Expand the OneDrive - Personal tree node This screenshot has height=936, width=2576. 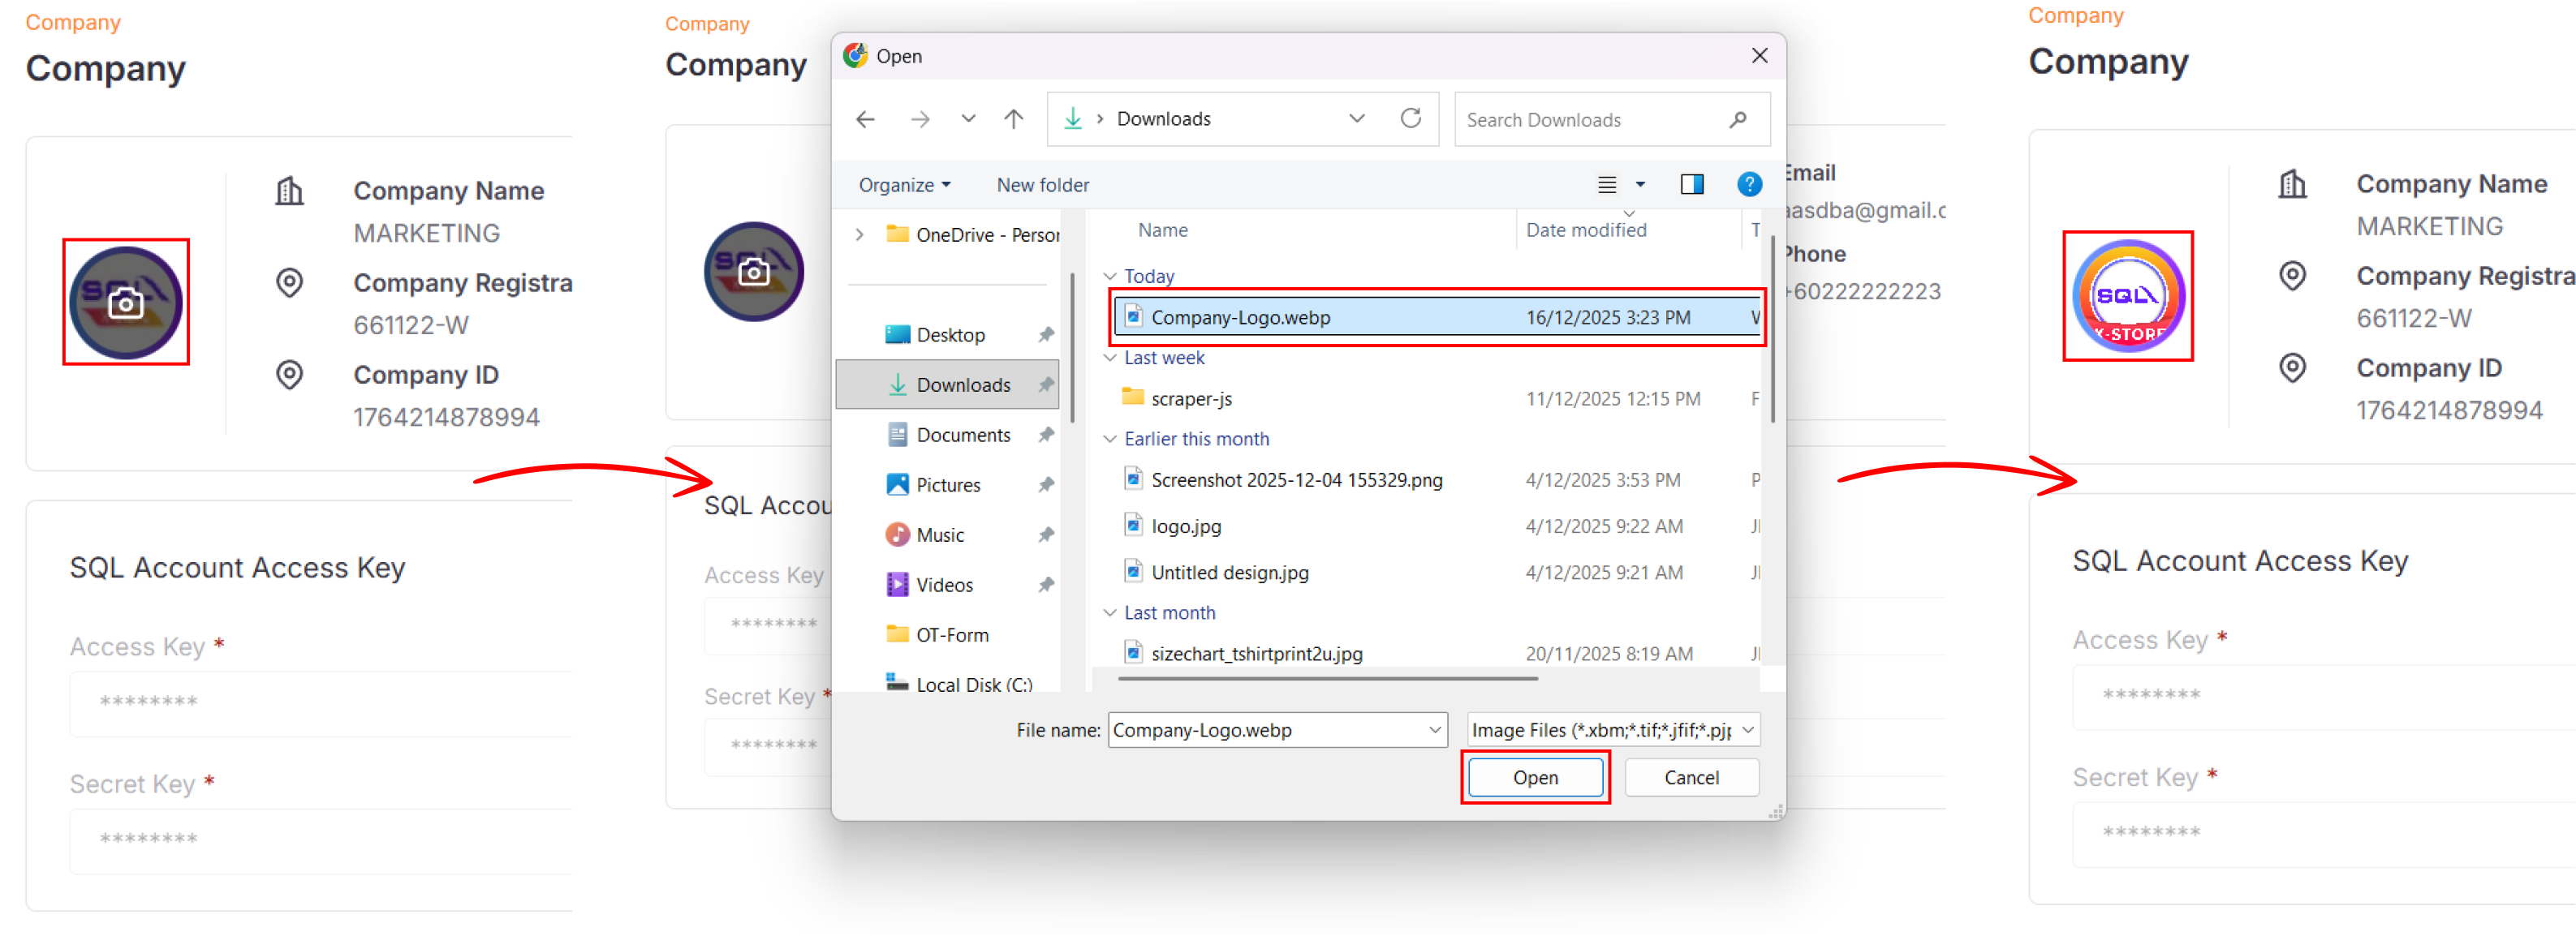[859, 234]
